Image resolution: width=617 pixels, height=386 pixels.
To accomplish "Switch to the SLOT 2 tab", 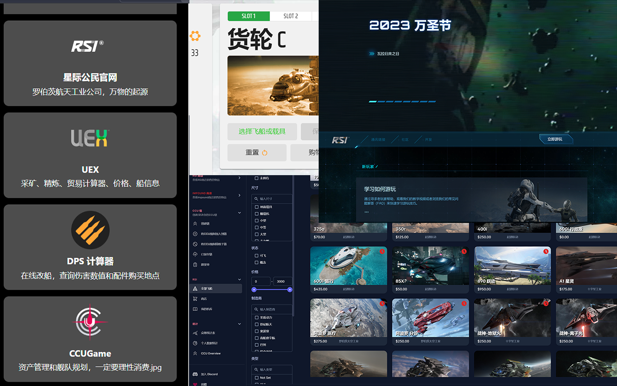I will click(x=291, y=16).
